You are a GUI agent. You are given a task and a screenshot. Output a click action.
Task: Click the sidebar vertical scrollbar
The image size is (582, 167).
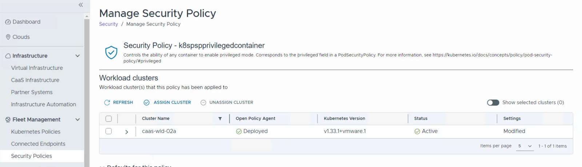[87, 91]
